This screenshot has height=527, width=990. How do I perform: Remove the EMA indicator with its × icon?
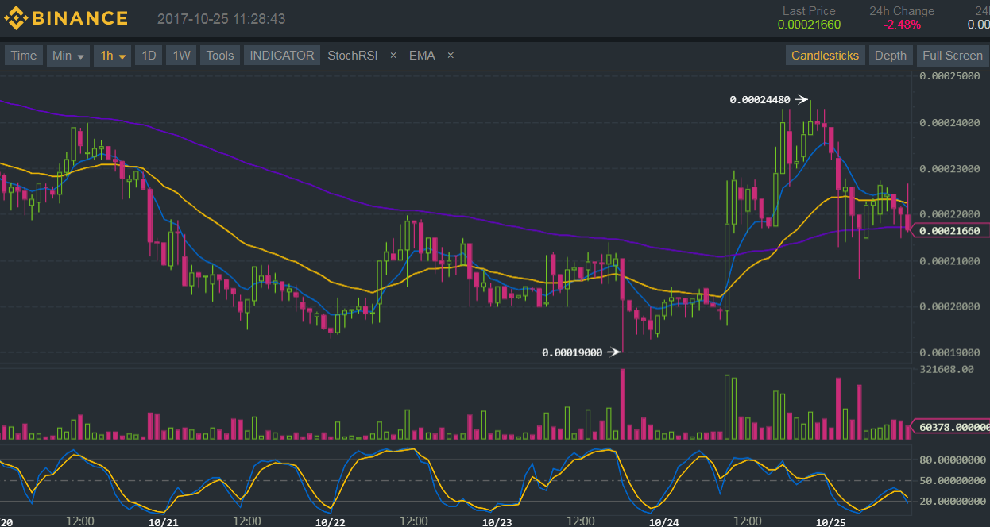pyautogui.click(x=451, y=56)
